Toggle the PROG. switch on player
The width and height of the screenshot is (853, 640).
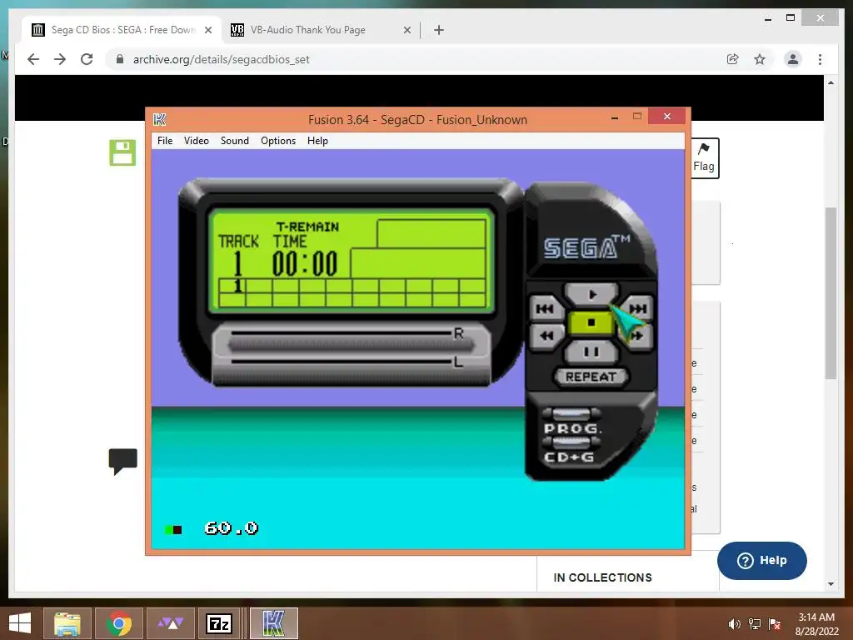[x=571, y=413]
